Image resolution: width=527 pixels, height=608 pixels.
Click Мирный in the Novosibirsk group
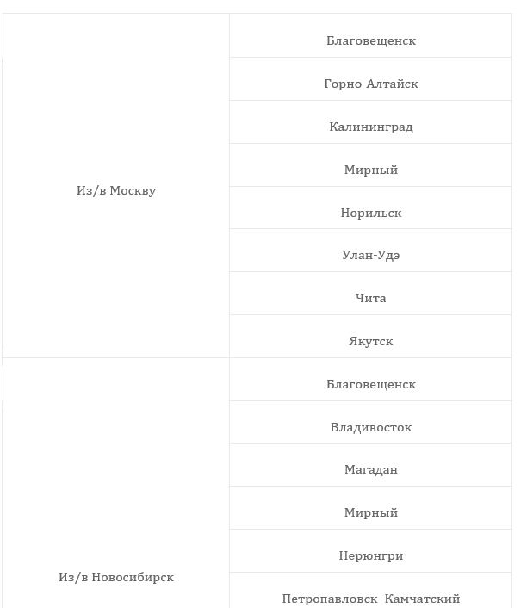[x=371, y=508]
